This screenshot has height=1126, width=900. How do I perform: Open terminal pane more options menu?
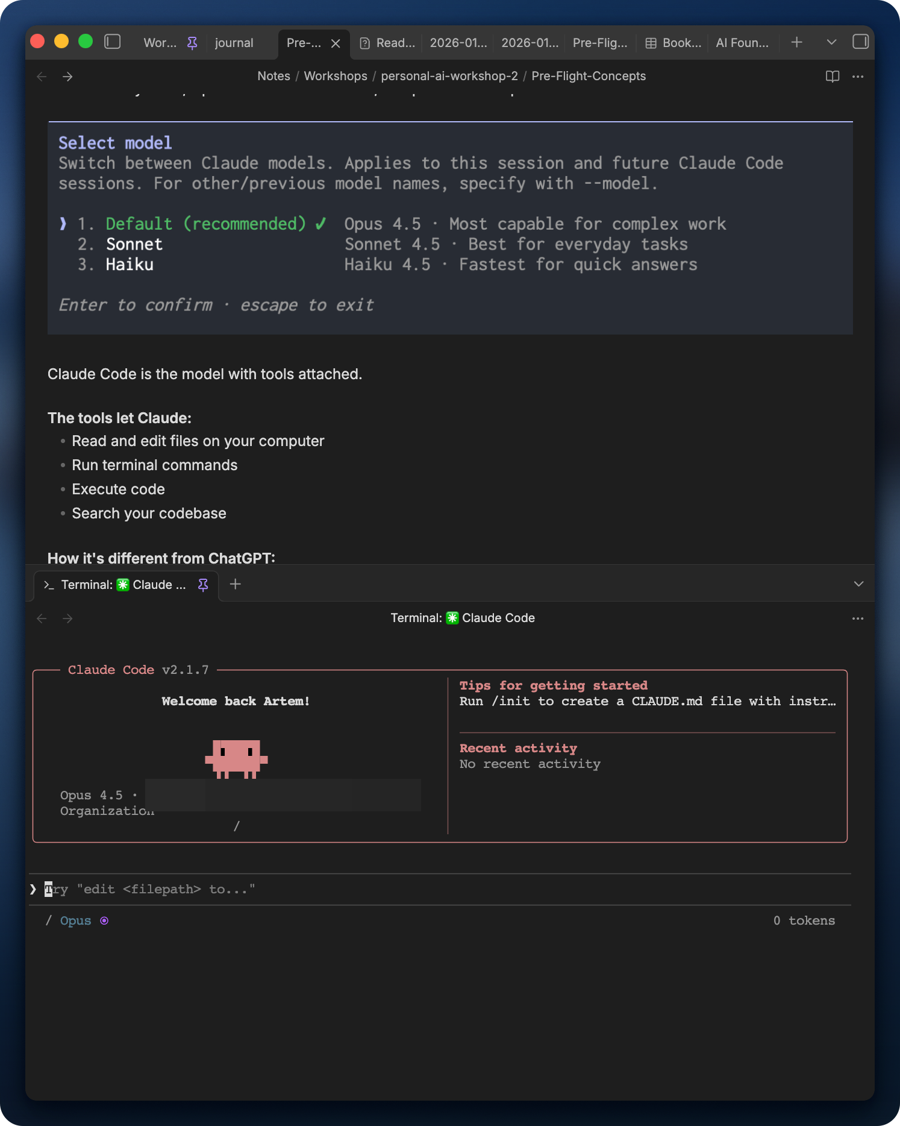[x=858, y=618]
